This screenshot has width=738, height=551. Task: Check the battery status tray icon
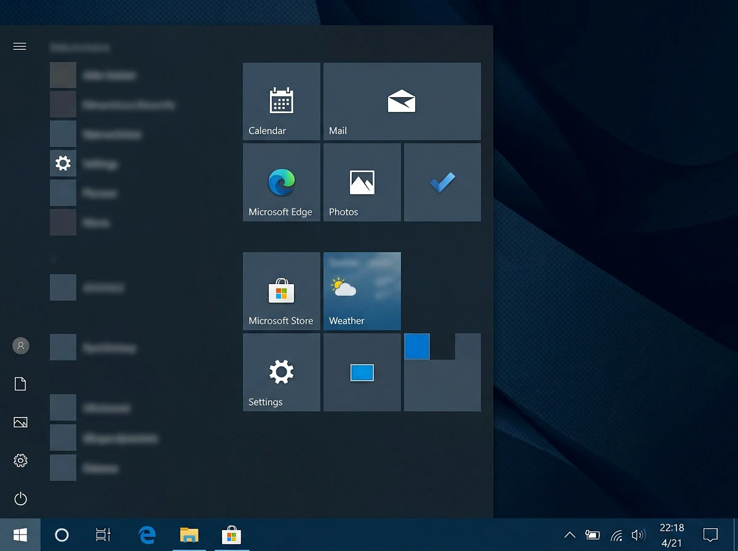592,535
